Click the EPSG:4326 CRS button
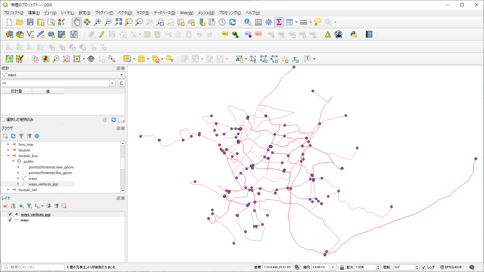The height and width of the screenshot is (272, 484). tap(451, 267)
